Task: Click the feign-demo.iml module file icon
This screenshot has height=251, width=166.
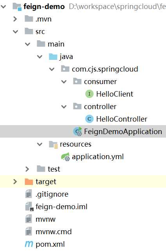Action: pos(29,206)
